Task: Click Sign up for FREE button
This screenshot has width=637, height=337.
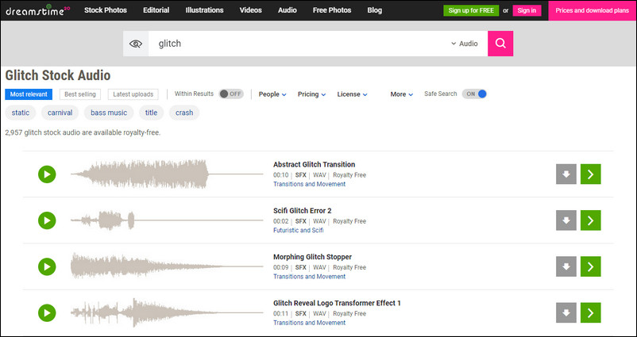Action: [471, 10]
